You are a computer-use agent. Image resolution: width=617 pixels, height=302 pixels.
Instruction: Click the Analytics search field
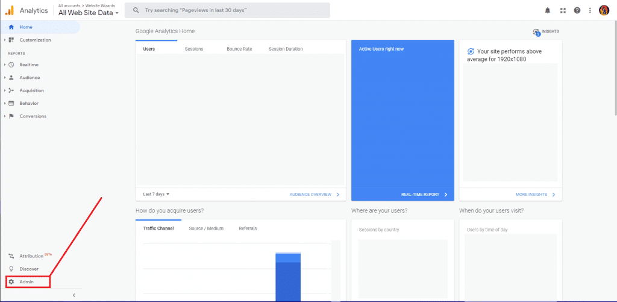click(x=229, y=10)
